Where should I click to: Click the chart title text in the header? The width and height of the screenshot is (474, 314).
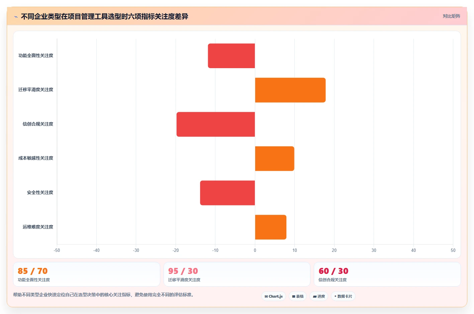coord(105,16)
